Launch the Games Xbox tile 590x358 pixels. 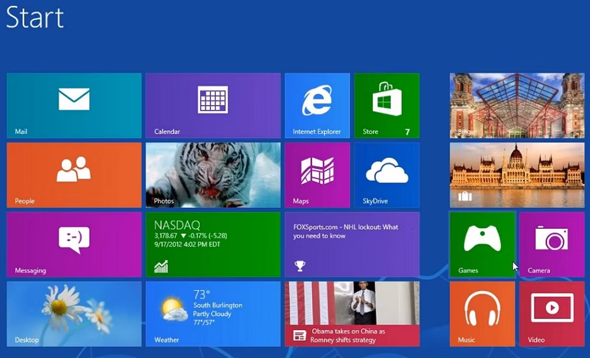coord(482,244)
